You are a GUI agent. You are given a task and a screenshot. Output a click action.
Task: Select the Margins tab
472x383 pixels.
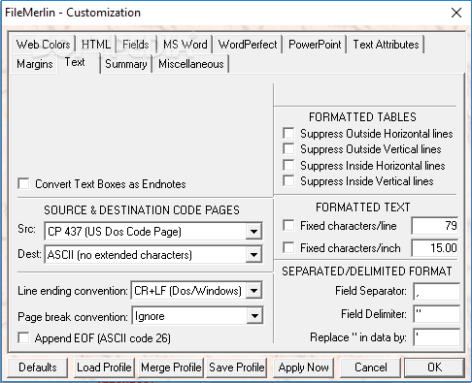tap(35, 64)
